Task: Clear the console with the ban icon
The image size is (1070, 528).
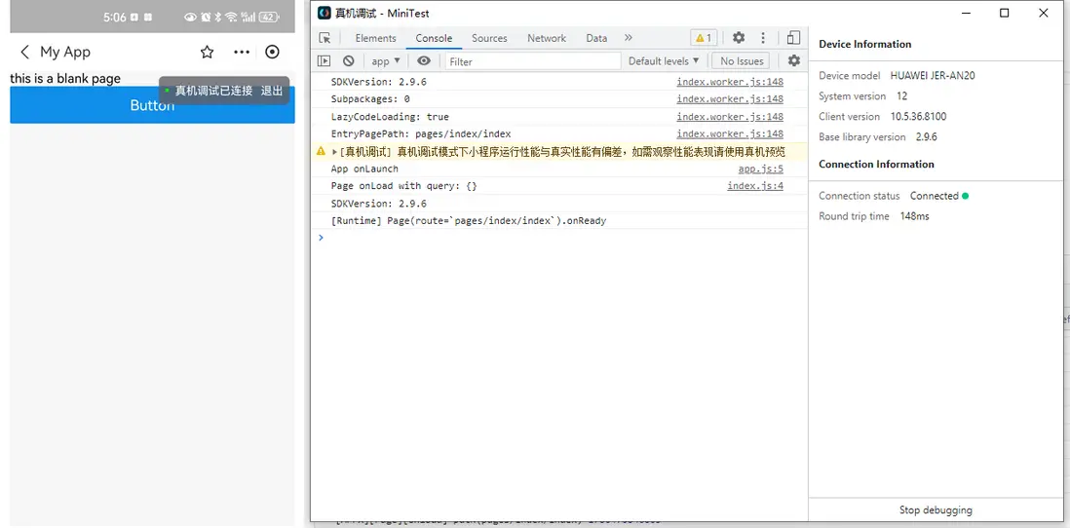Action: point(349,60)
